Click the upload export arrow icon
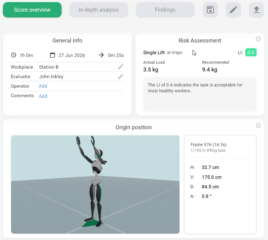Screen dimensions: 268x240 pyautogui.click(x=256, y=10)
